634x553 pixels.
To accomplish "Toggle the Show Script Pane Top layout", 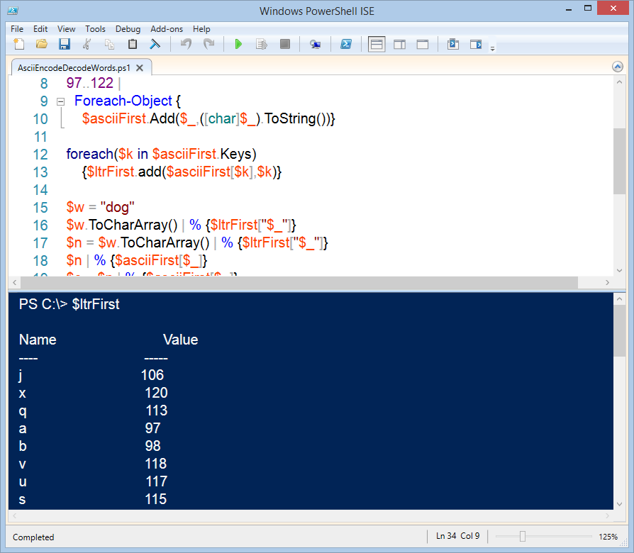I will [376, 44].
